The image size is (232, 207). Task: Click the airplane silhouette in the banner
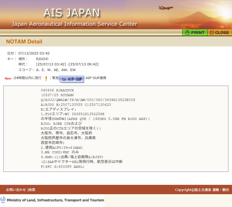click(x=166, y=7)
